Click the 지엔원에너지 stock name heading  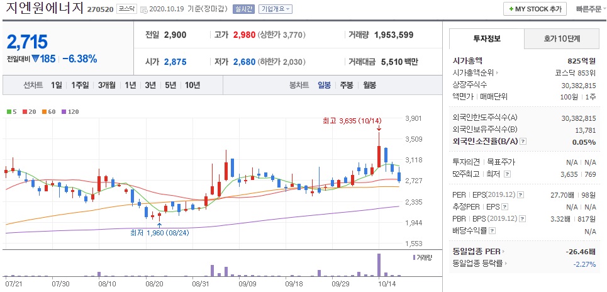point(45,8)
